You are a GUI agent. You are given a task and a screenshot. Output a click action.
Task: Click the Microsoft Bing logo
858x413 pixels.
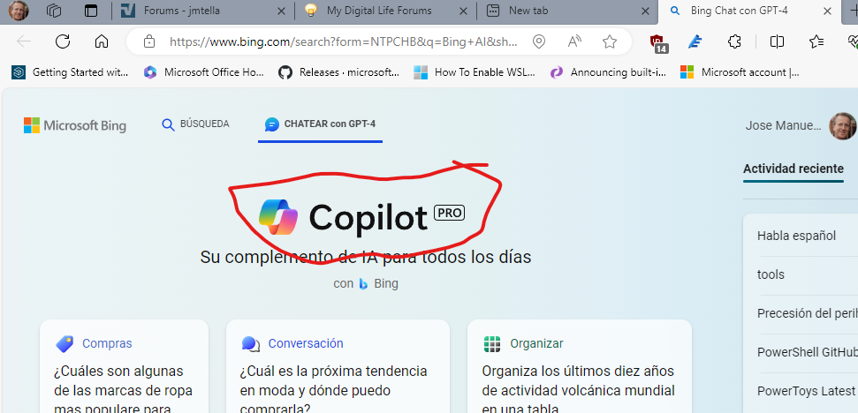tap(75, 125)
